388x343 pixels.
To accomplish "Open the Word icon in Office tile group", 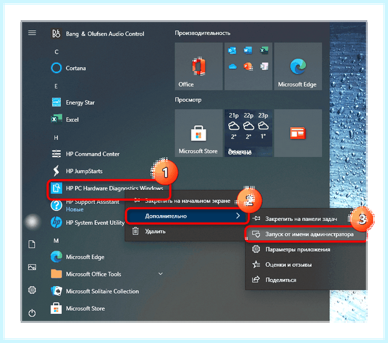I will 248,50.
